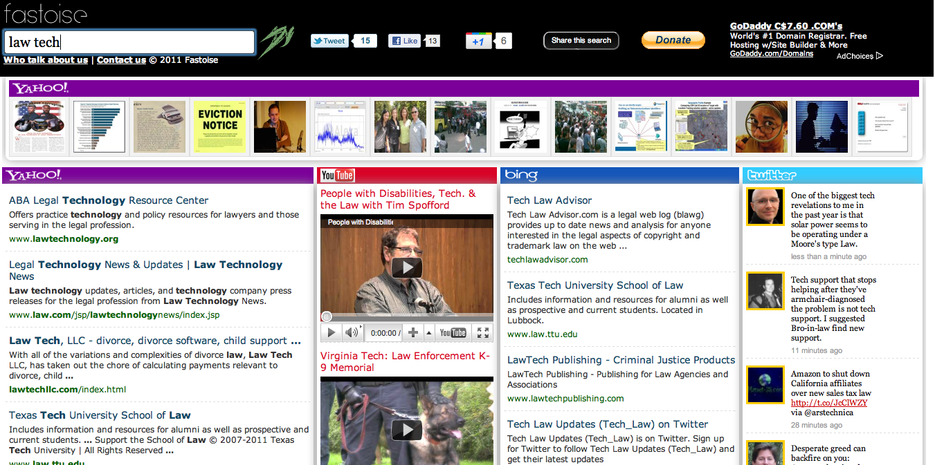Click the search box containing law tech
This screenshot has height=465, width=935.
[x=130, y=42]
